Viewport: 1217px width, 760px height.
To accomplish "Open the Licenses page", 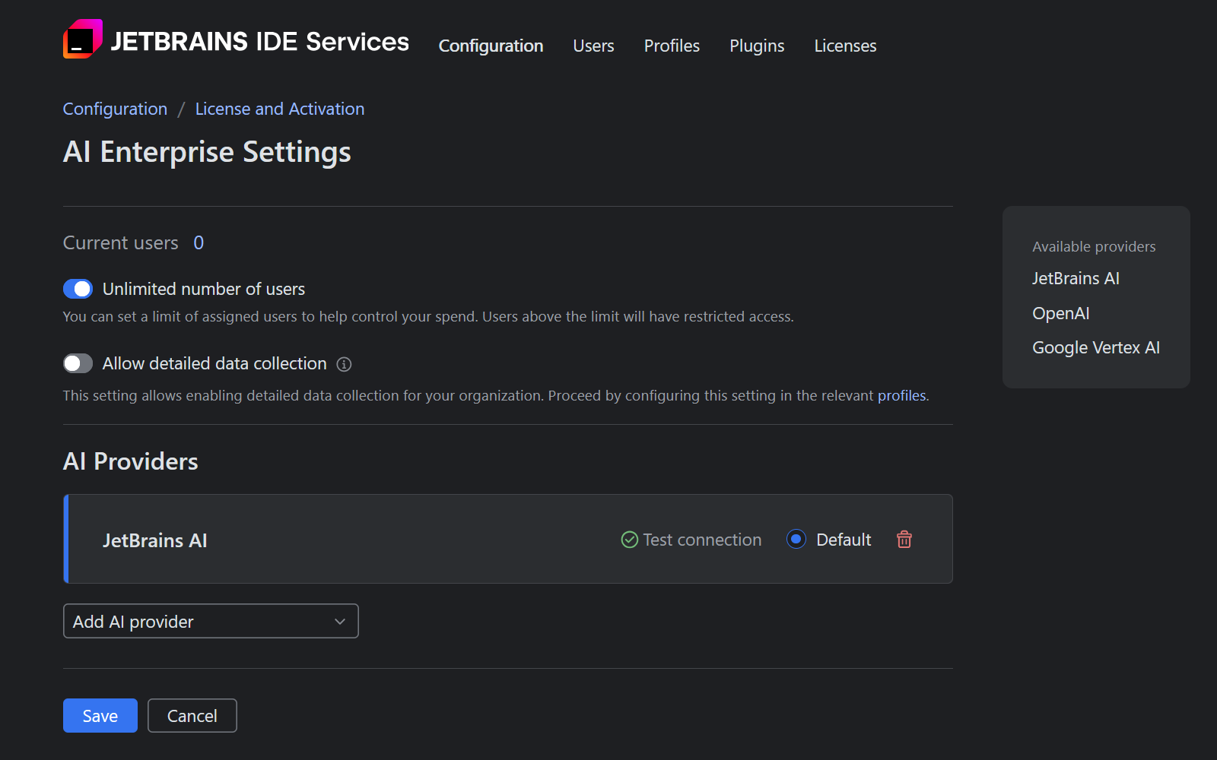I will click(845, 46).
